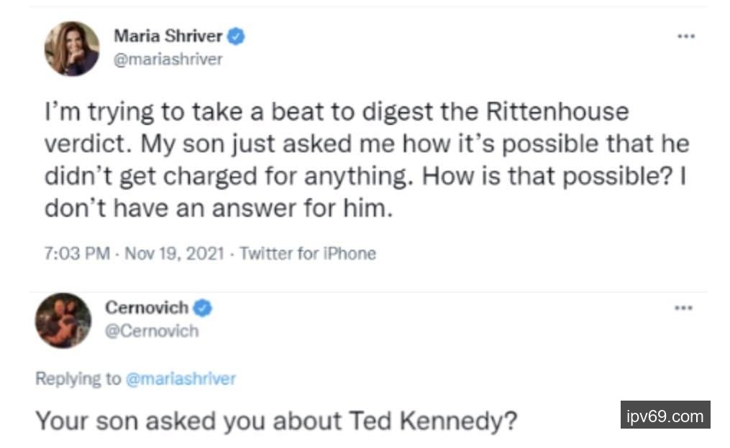Open more options on Maria Shriver's tweet
The image size is (730, 448).
tap(685, 37)
